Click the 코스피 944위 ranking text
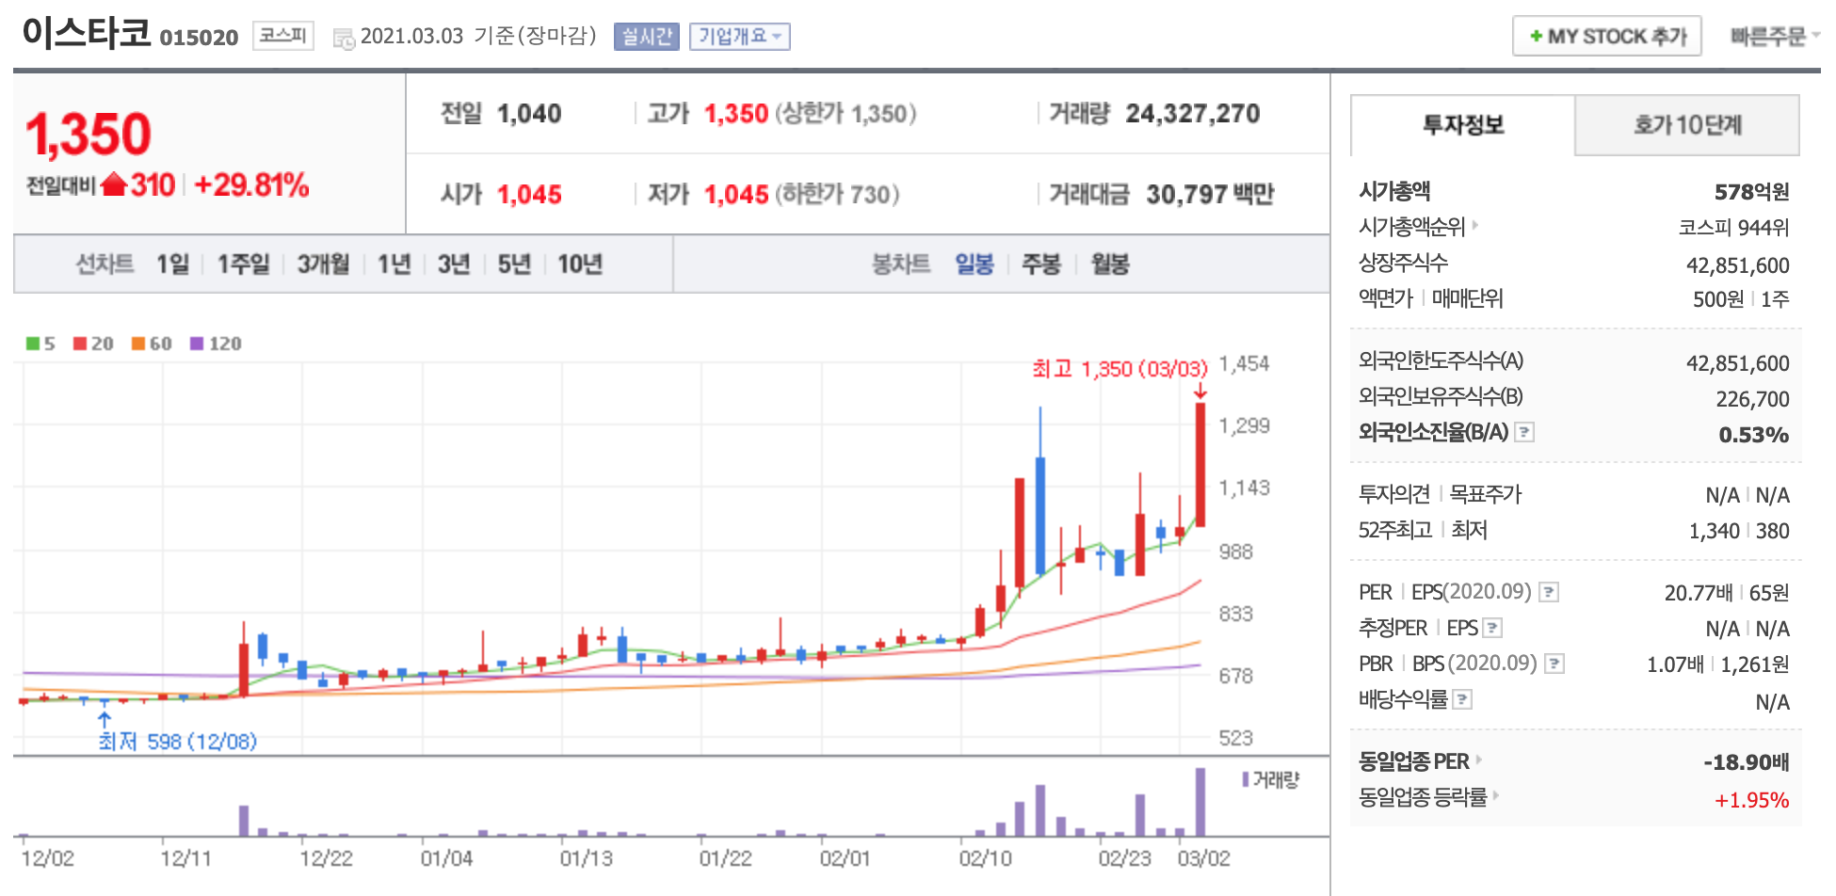The image size is (1836, 896). (x=1734, y=228)
